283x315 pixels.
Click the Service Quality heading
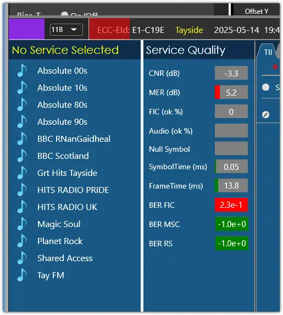click(x=186, y=50)
